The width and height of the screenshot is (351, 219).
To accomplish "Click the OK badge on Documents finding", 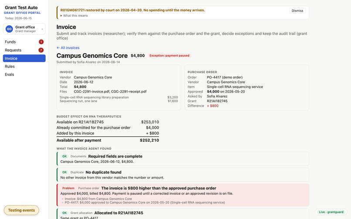I will (64, 156).
